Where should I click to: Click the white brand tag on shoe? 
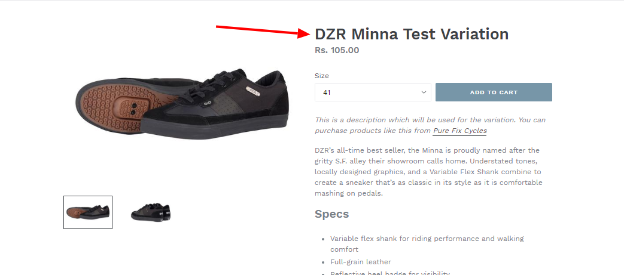[252, 91]
